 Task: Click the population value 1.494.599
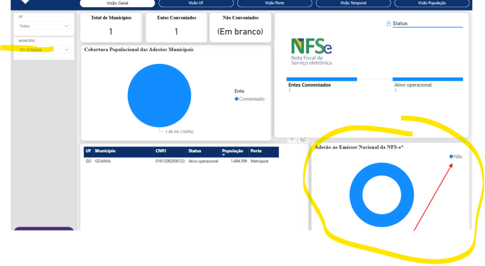coord(239,161)
